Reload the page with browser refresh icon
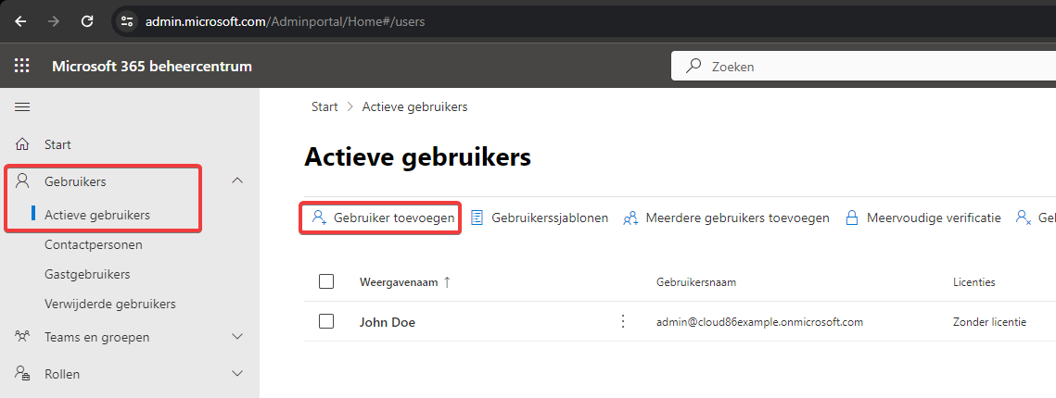This screenshot has height=398, width=1056. [x=87, y=21]
